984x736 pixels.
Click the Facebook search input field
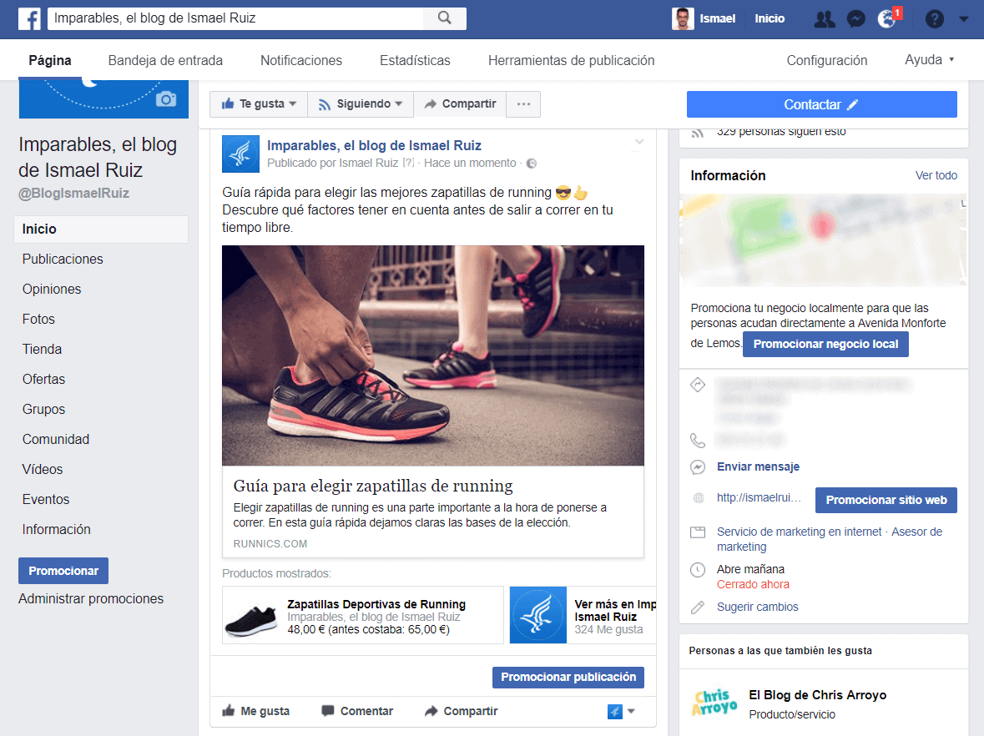[x=236, y=18]
